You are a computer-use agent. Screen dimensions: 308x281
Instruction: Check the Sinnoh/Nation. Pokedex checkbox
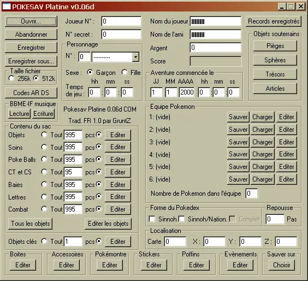coord(182,219)
